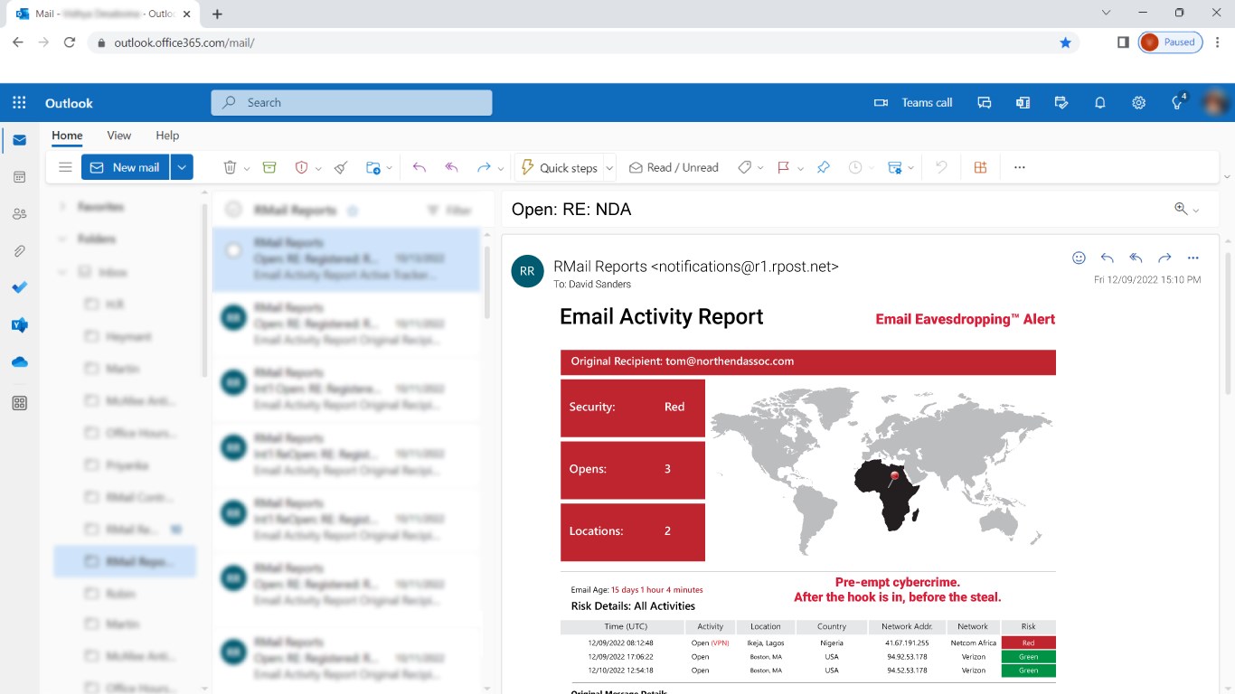
Task: Click the orange add-ins grid icon
Action: pyautogui.click(x=980, y=167)
